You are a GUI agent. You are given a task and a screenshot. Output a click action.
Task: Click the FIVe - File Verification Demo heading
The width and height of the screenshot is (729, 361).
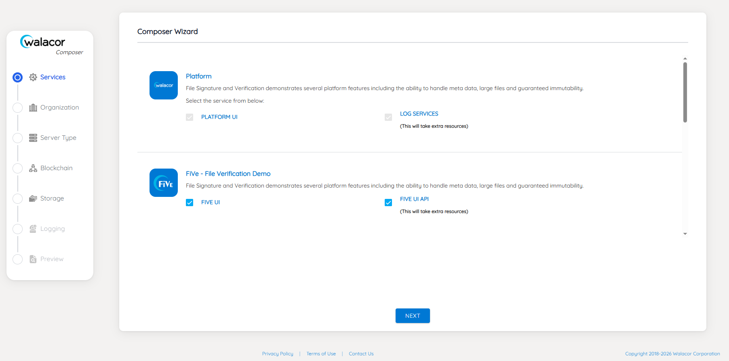228,174
